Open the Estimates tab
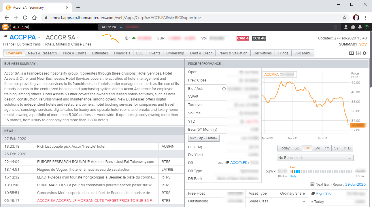Image resolution: width=372 pixels, height=207 pixels. point(100,53)
